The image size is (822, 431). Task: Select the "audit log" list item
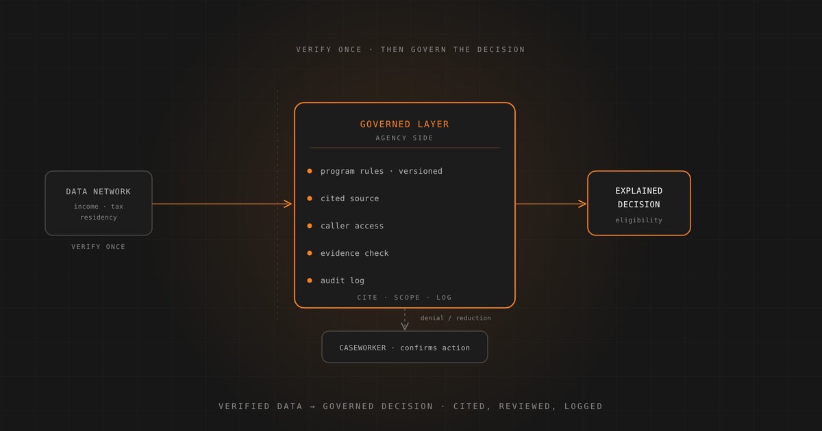[336, 280]
